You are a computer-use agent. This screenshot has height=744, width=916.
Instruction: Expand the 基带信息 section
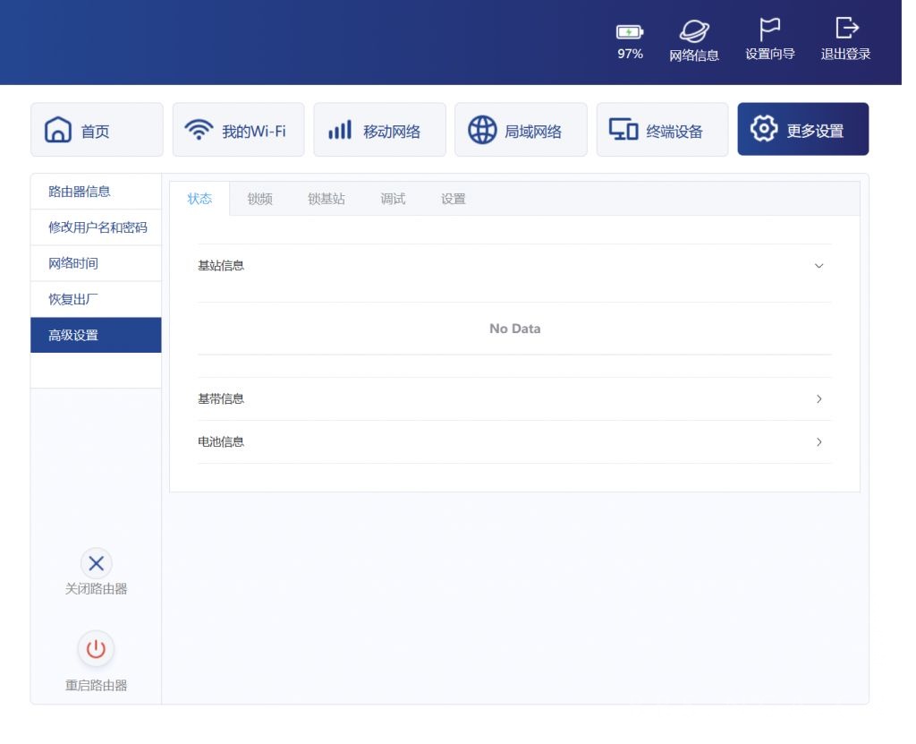click(x=818, y=399)
